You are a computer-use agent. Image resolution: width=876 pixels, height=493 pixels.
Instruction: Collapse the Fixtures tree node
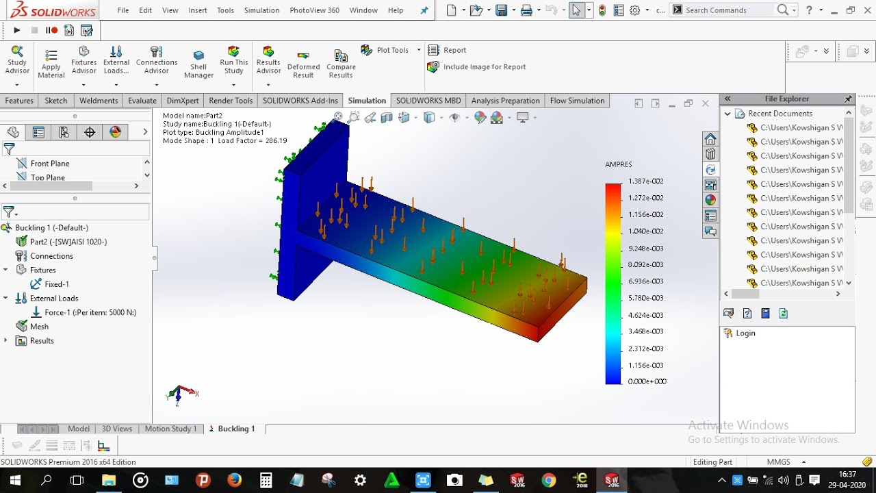6,270
